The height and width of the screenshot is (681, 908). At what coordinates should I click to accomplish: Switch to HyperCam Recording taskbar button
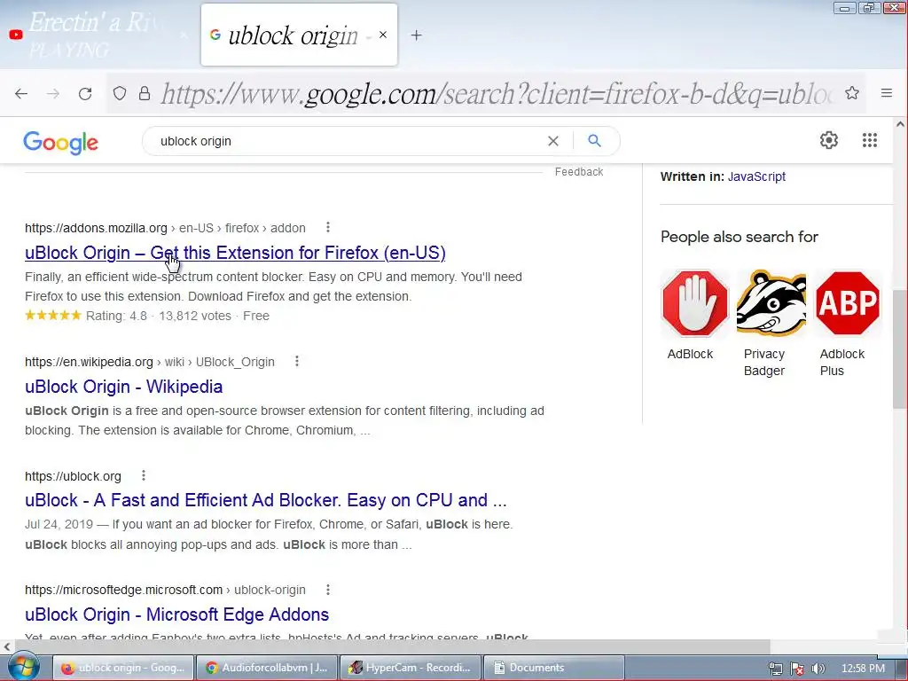[x=410, y=668]
